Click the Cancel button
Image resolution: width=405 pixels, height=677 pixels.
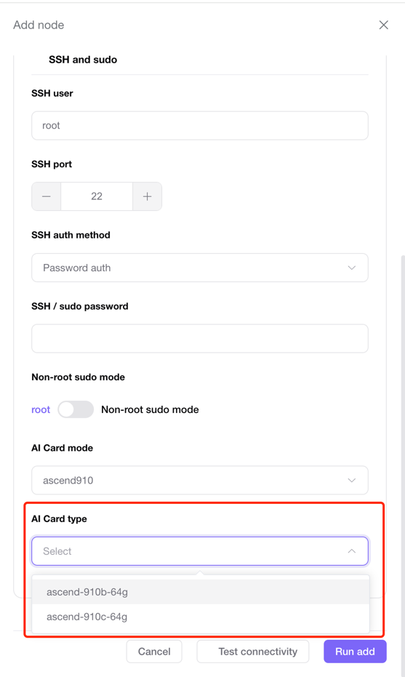click(x=154, y=652)
